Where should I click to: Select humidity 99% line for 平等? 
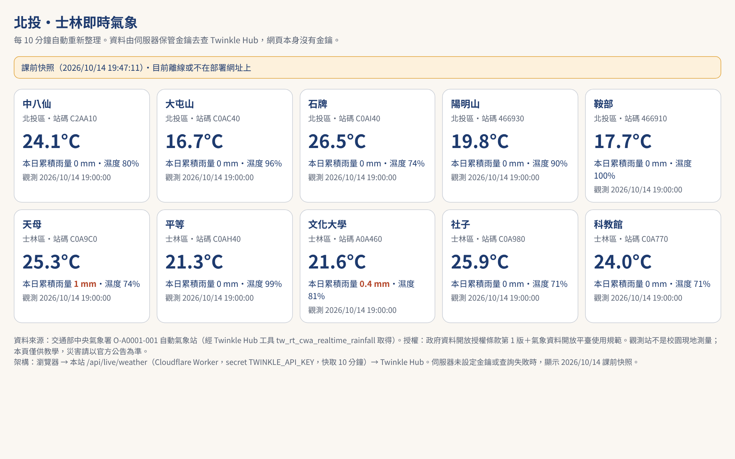(x=224, y=284)
